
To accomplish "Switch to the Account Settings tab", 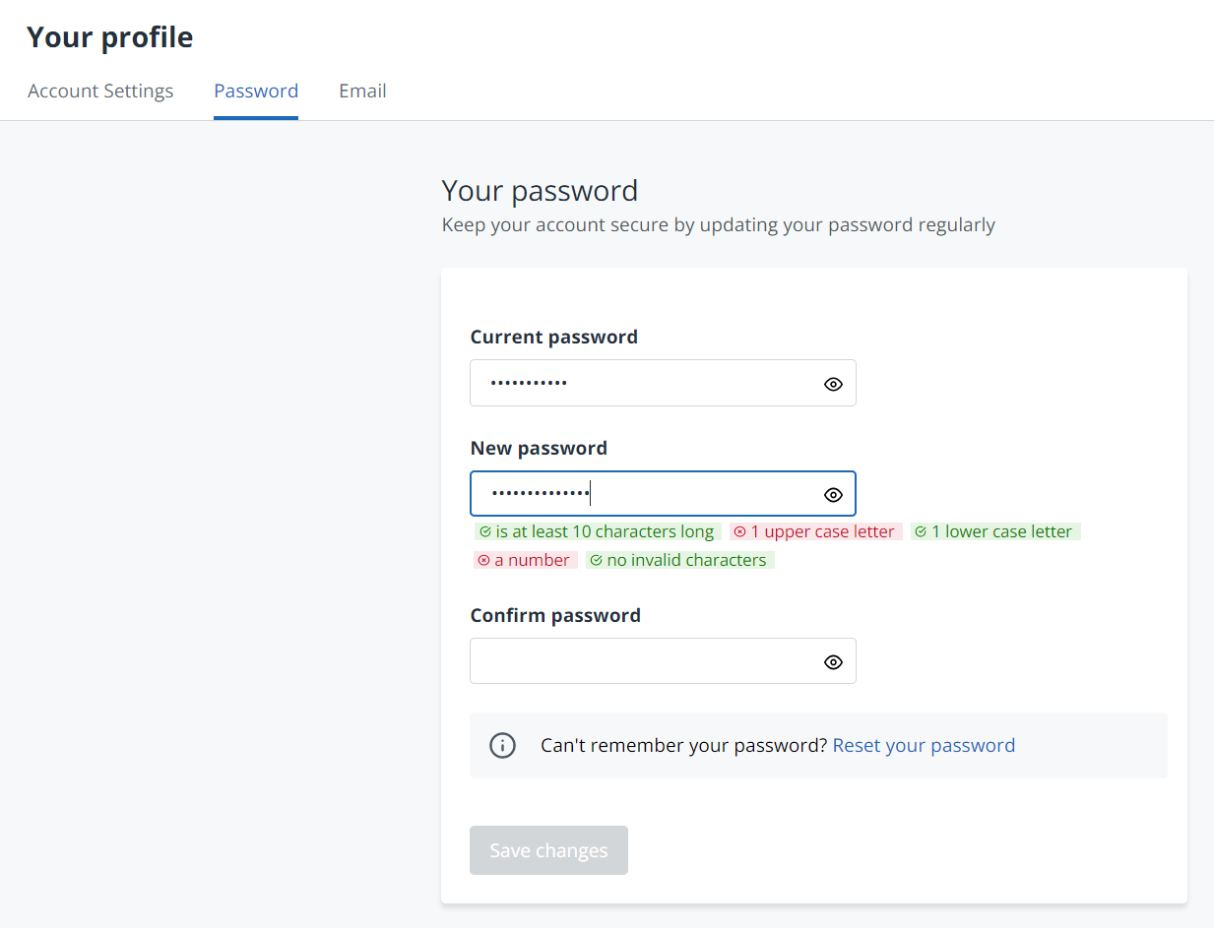I will coord(100,92).
